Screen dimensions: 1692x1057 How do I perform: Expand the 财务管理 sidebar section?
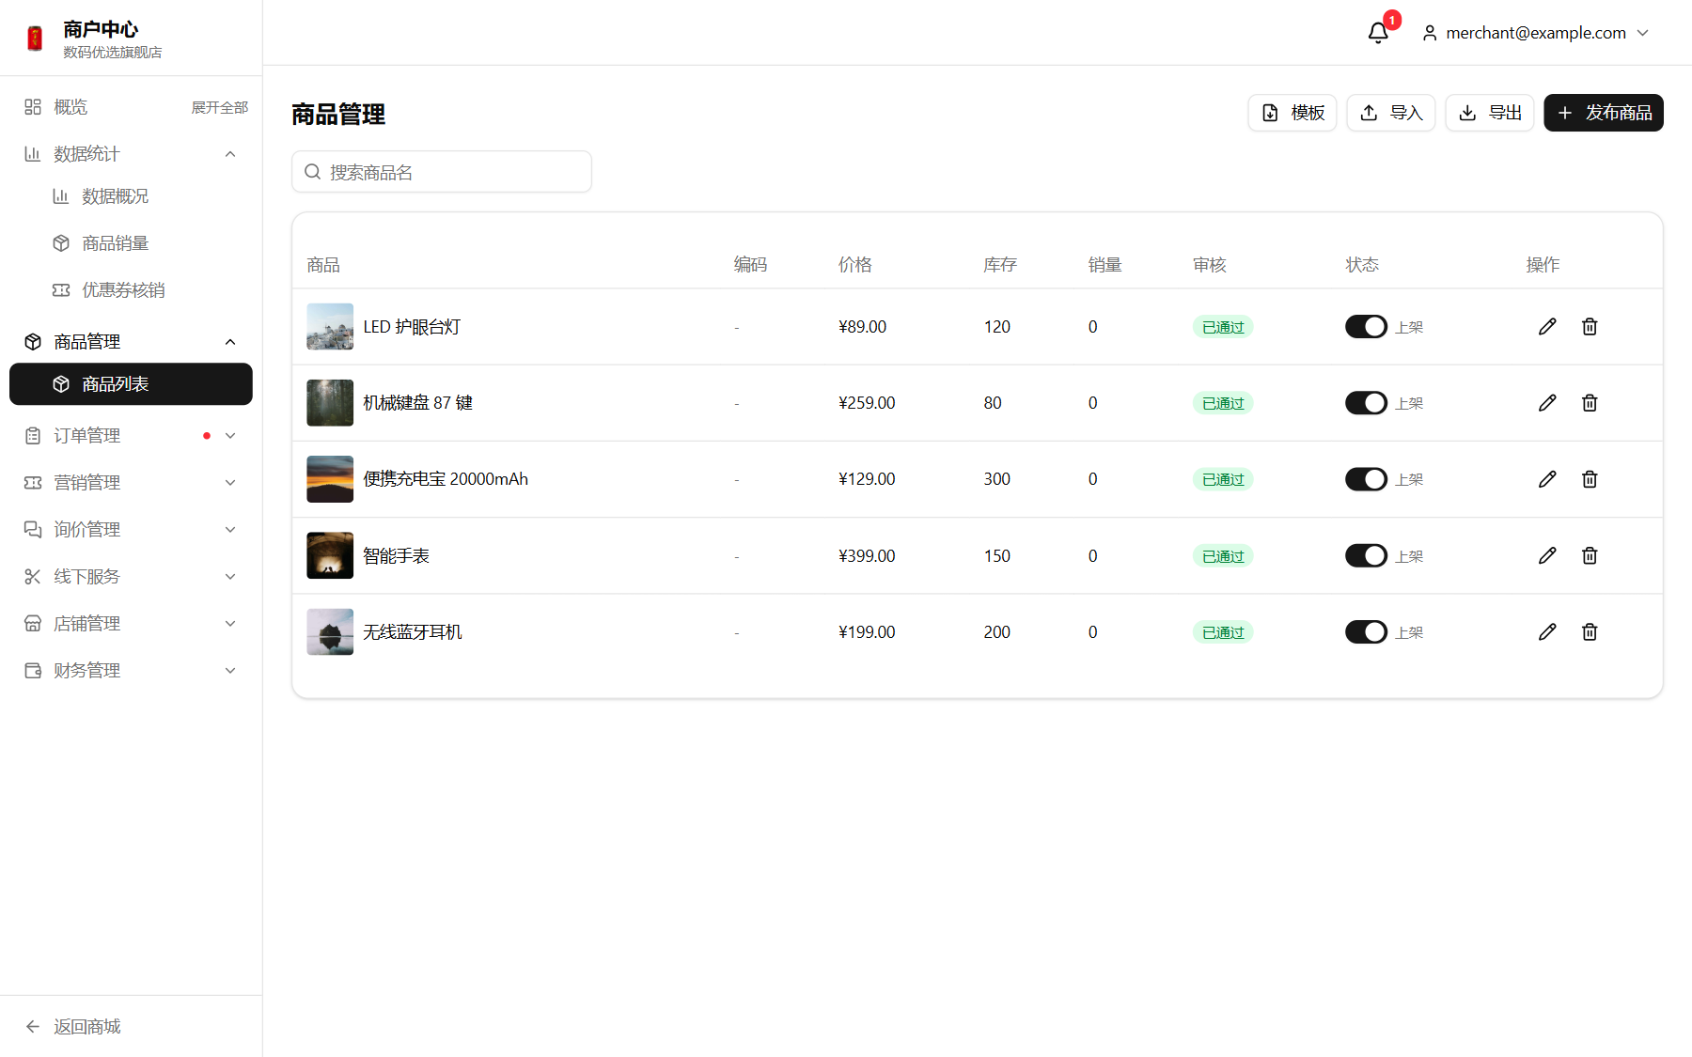pyautogui.click(x=131, y=671)
